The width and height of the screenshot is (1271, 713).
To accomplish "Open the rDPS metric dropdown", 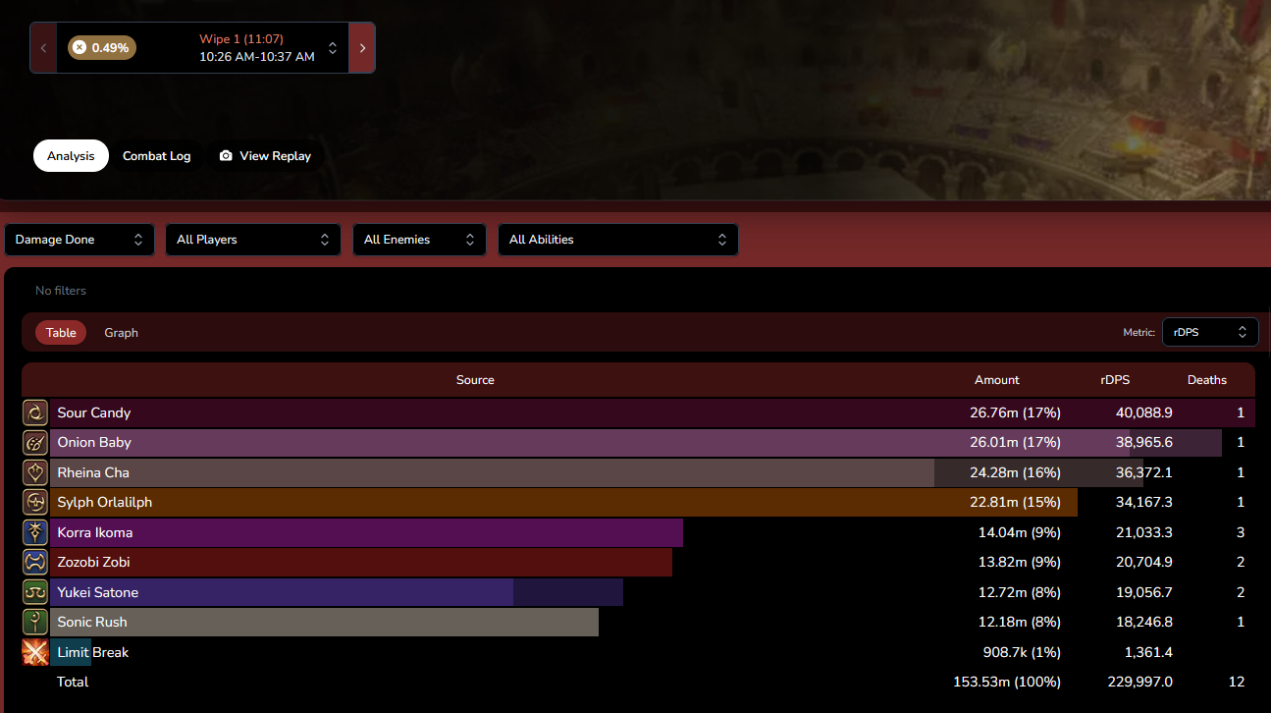I will tap(1210, 332).
